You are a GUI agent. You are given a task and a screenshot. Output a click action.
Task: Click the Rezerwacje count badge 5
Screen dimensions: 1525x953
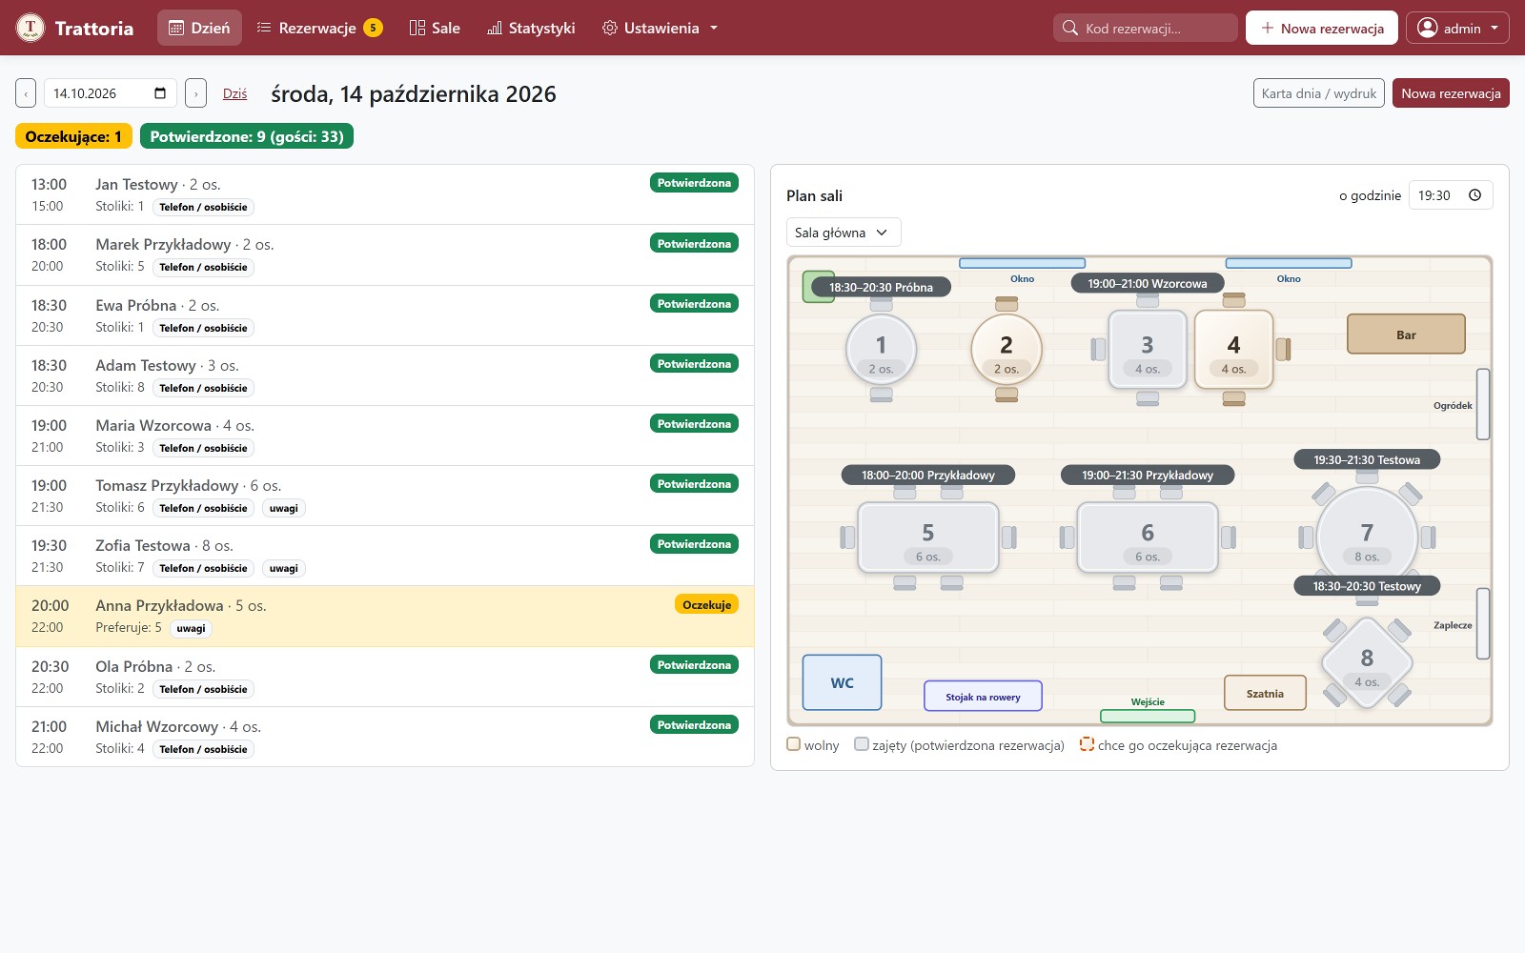[373, 28]
